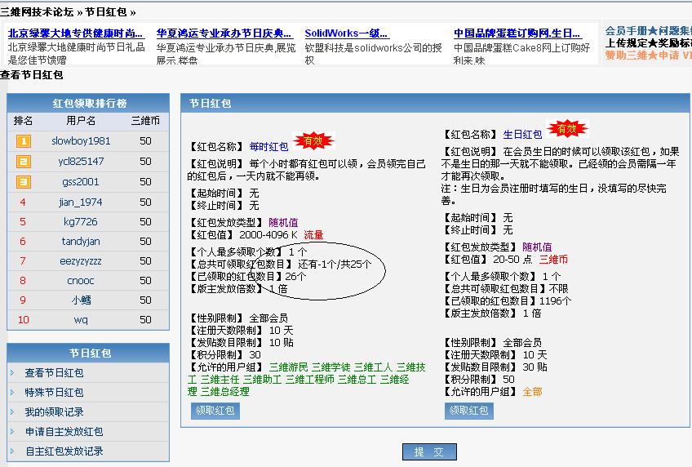Click green 三维游民 user group text
The height and width of the screenshot is (467, 692).
coord(289,367)
